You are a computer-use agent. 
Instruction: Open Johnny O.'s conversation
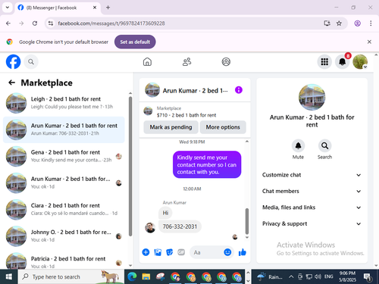tap(64, 236)
